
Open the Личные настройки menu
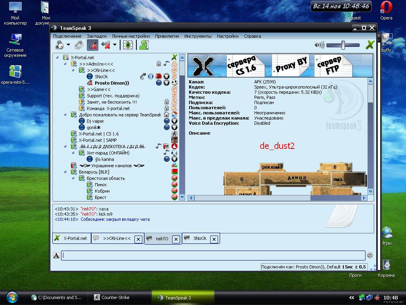[x=131, y=36]
